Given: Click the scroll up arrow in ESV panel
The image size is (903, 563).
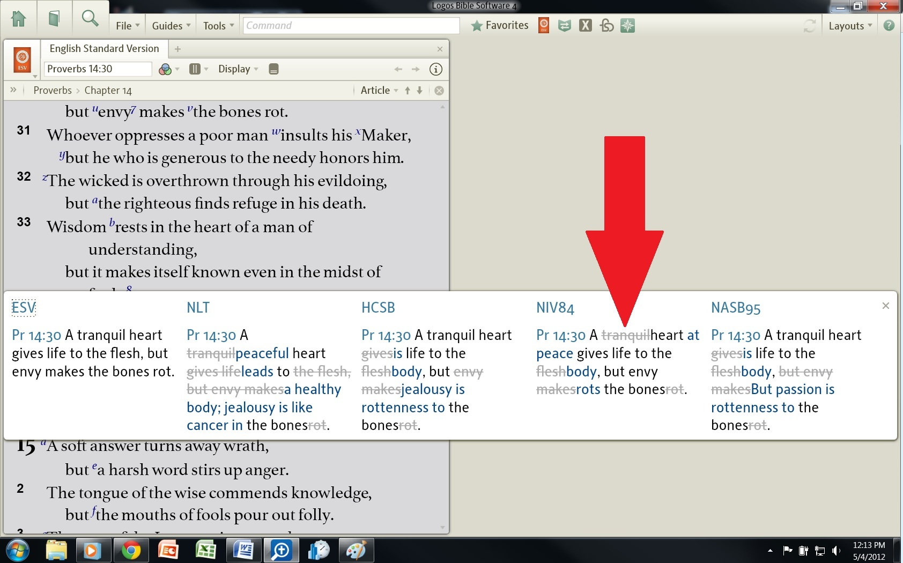Looking at the screenshot, I should pyautogui.click(x=442, y=107).
